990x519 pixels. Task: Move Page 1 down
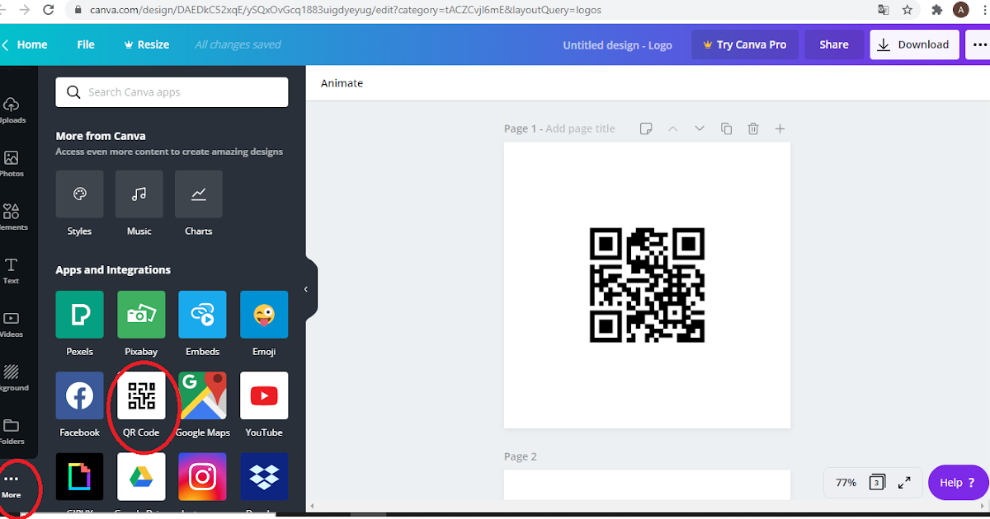(700, 129)
